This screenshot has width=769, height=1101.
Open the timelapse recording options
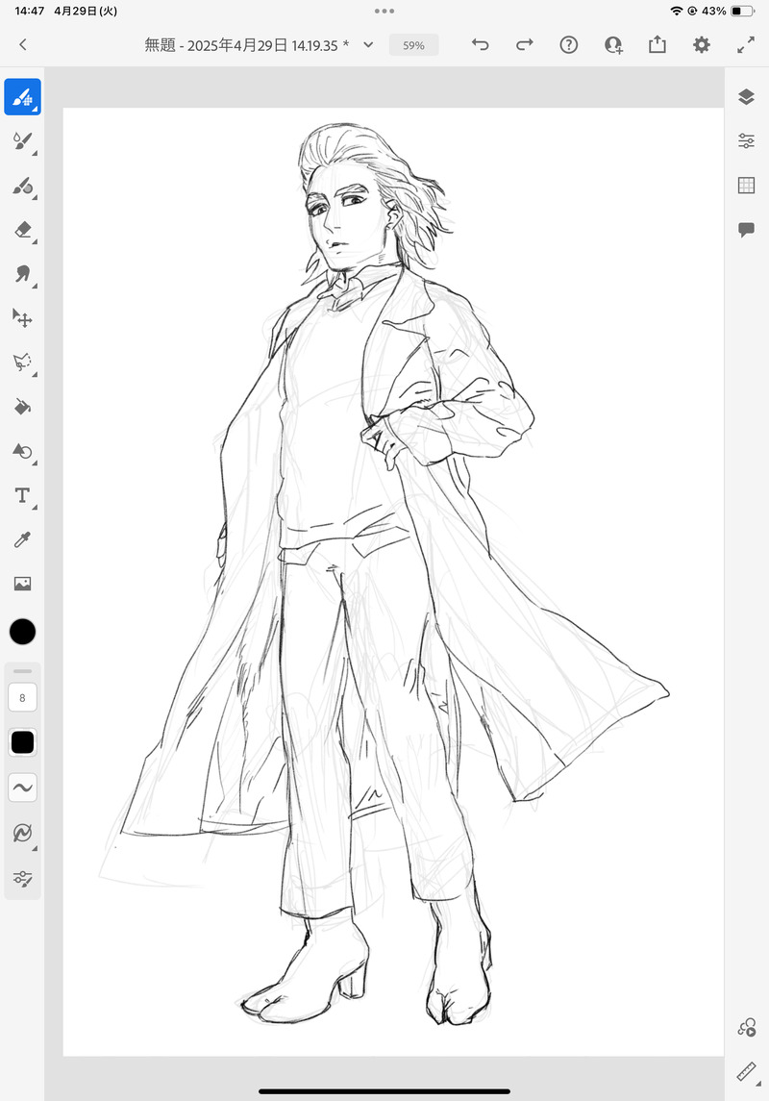(x=747, y=1028)
